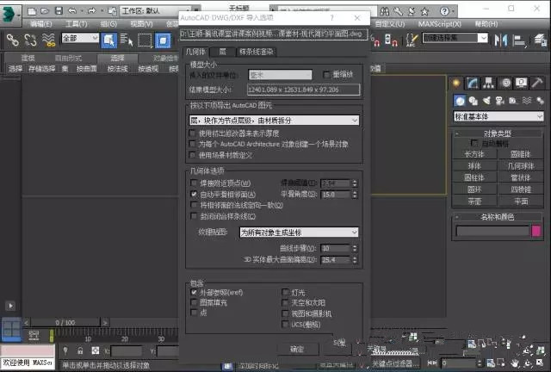551x372 pixels.
Task: Uncheck 自动平滑相邻面(A) checkbox
Action: click(194, 194)
